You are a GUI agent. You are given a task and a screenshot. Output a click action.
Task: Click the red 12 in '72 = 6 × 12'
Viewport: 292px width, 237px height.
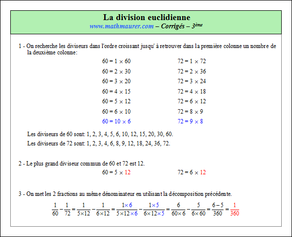pos(203,172)
